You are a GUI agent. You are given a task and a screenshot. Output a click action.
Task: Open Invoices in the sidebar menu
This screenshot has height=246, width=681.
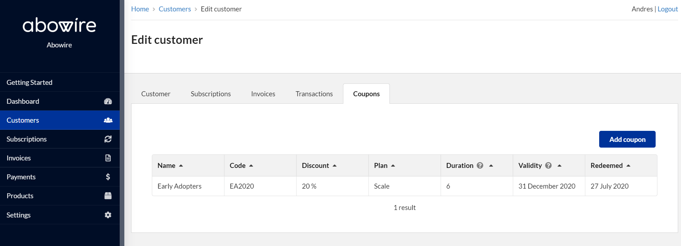click(x=60, y=158)
